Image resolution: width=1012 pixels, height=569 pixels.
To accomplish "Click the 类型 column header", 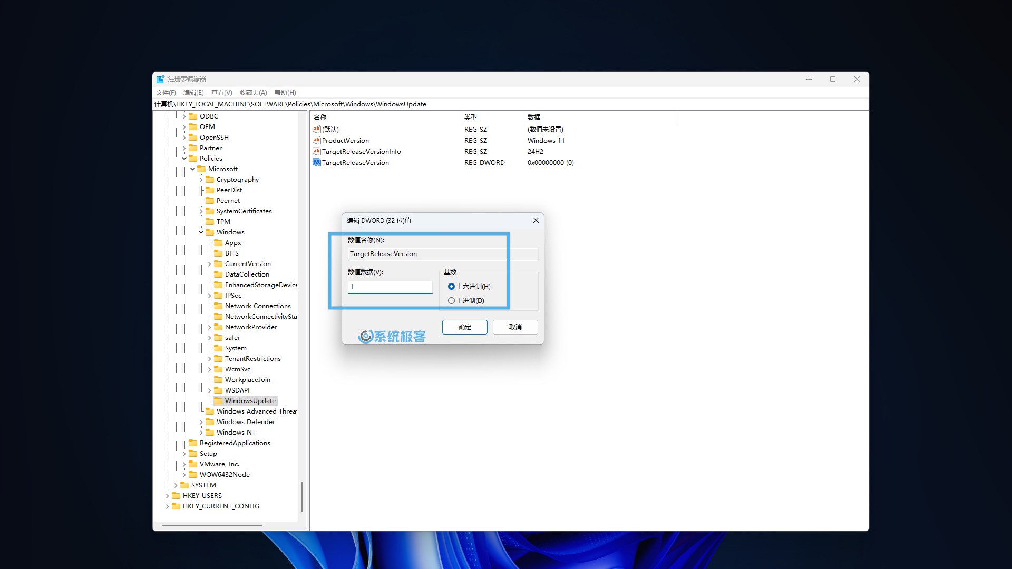I will coord(493,117).
